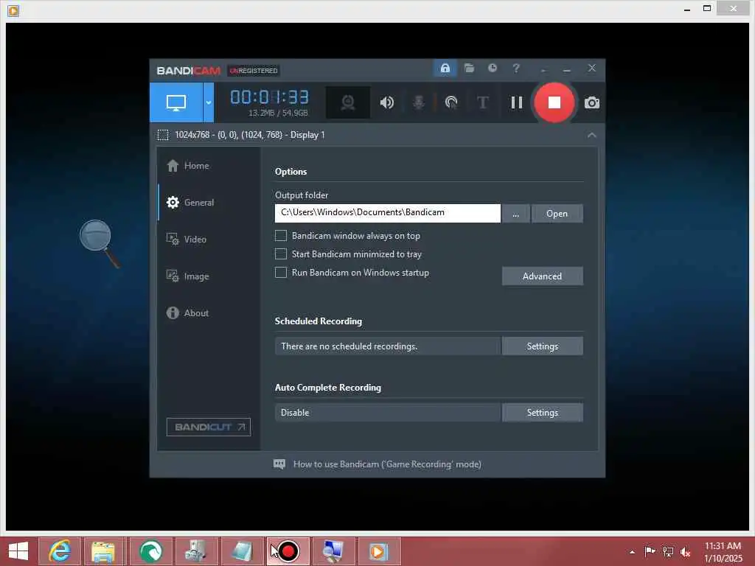Show hidden system tray icons
The image size is (755, 566).
(632, 552)
